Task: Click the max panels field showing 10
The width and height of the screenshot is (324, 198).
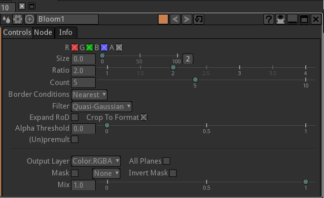Action: [x=8, y=8]
